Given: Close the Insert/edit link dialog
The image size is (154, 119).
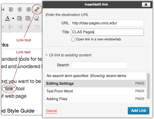Looking at the screenshot, I should (x=146, y=5).
